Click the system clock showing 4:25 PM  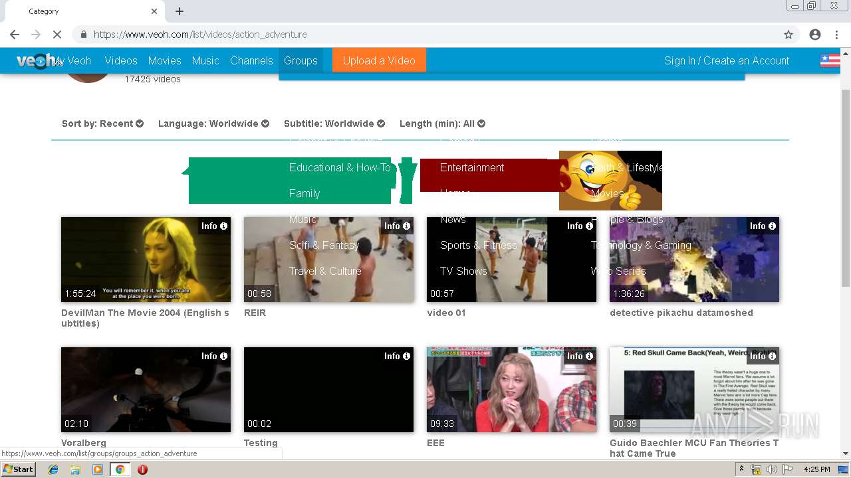point(816,469)
